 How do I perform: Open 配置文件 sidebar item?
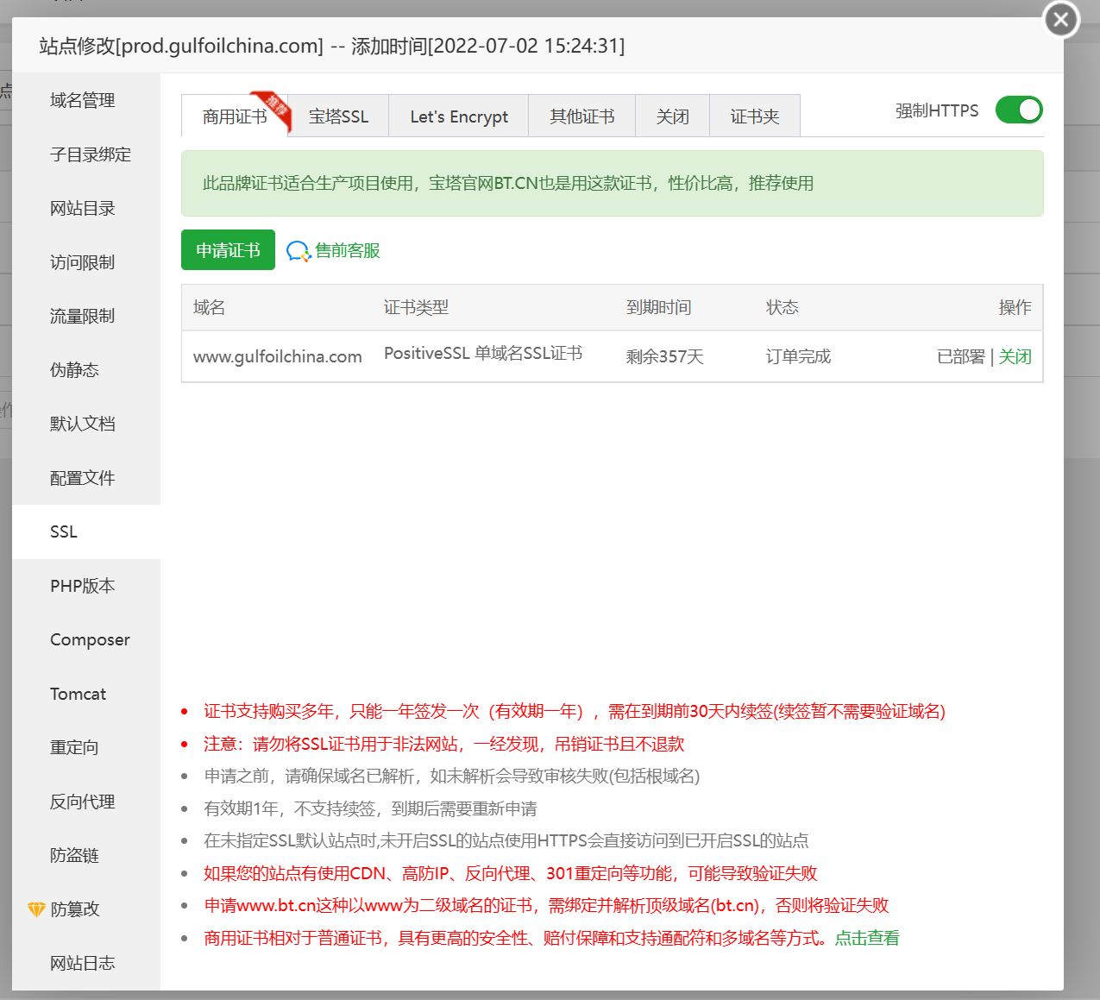pyautogui.click(x=86, y=478)
